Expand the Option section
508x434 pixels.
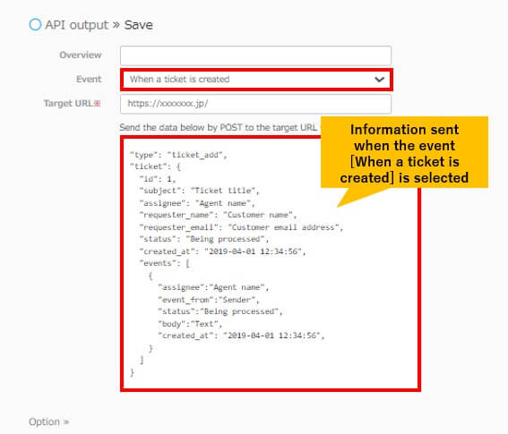point(48,421)
